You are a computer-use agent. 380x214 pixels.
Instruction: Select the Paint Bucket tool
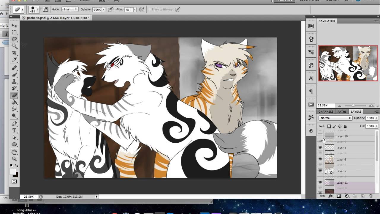(14, 102)
